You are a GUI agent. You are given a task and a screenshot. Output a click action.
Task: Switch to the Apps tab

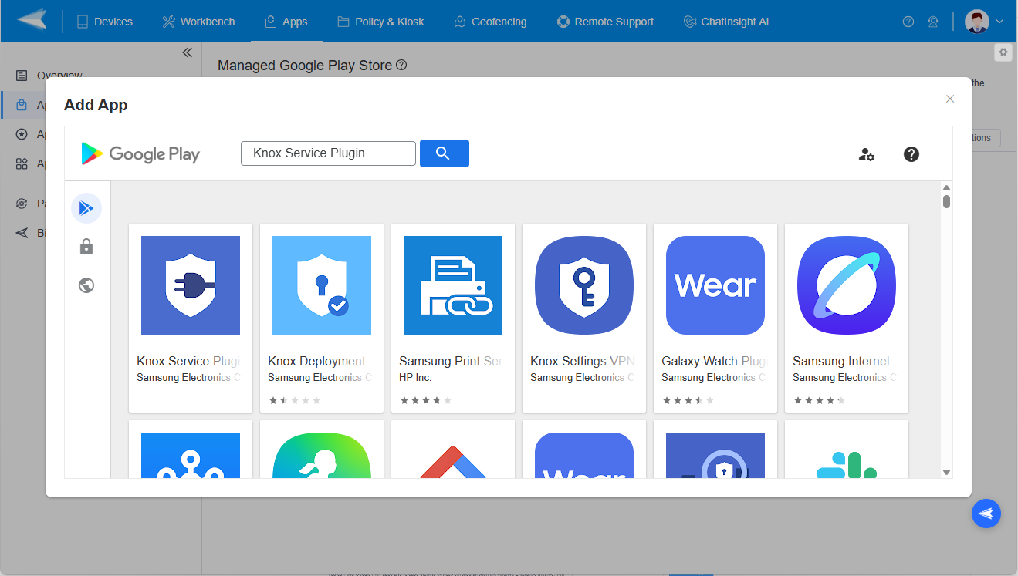pyautogui.click(x=287, y=21)
